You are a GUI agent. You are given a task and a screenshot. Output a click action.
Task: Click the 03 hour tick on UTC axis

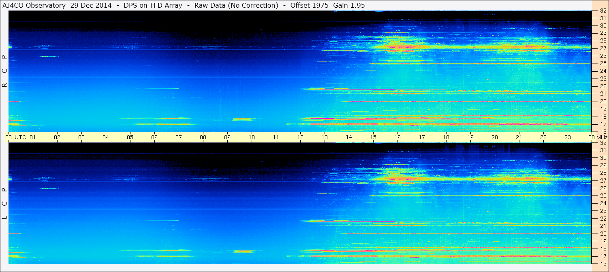pos(81,137)
